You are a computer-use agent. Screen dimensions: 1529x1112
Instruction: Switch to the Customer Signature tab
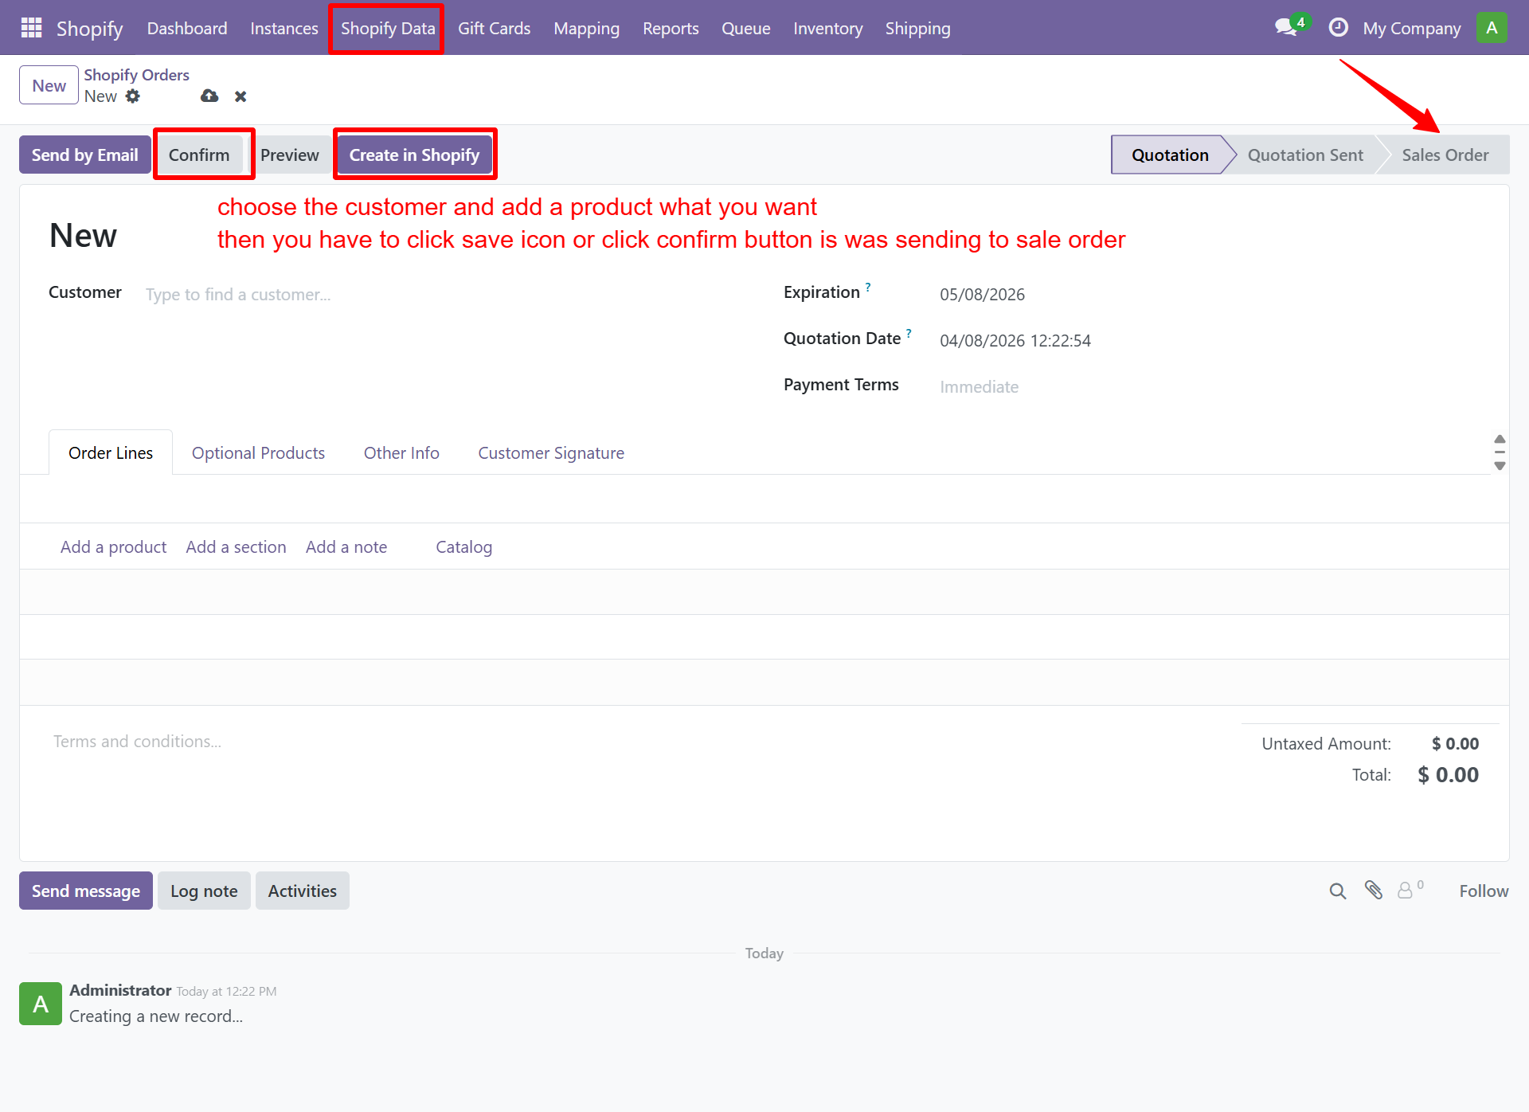click(x=551, y=452)
